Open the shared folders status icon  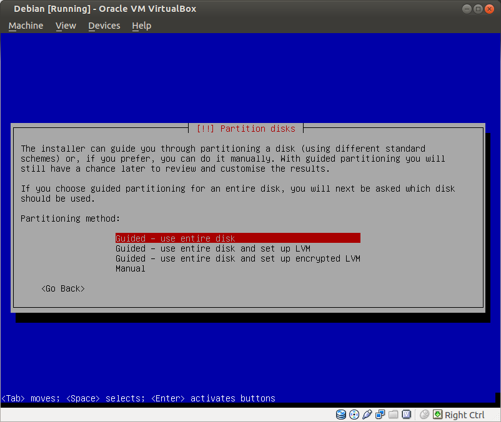394,415
